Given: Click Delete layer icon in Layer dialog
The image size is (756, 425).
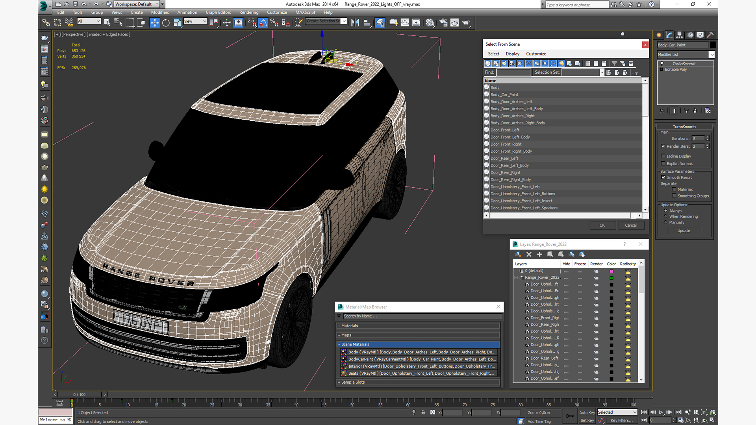Looking at the screenshot, I should [529, 255].
